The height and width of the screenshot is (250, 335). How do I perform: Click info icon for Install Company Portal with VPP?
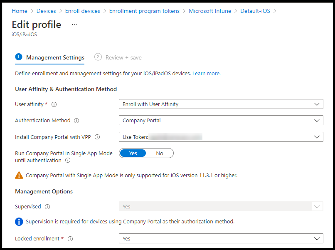[x=97, y=137]
